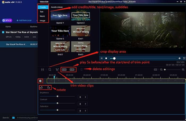Click the Contrast slider handle
Image resolution: width=186 pixels, height=121 pixels.
tap(57, 103)
